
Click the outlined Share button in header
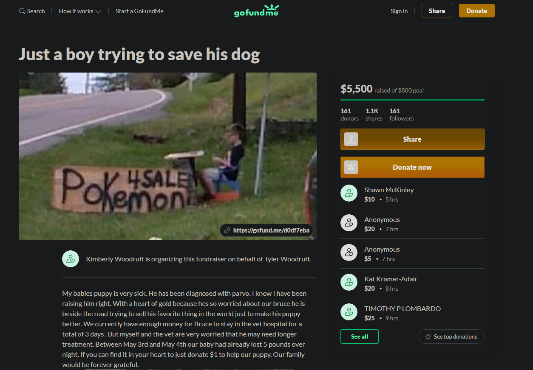click(437, 11)
